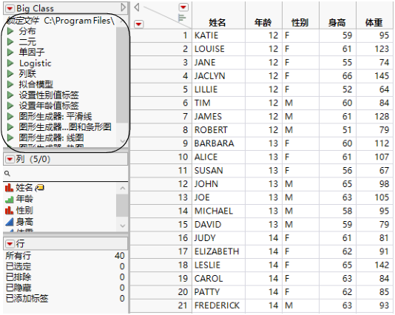Run the 设置性别值标签 script triangle

click(10, 95)
